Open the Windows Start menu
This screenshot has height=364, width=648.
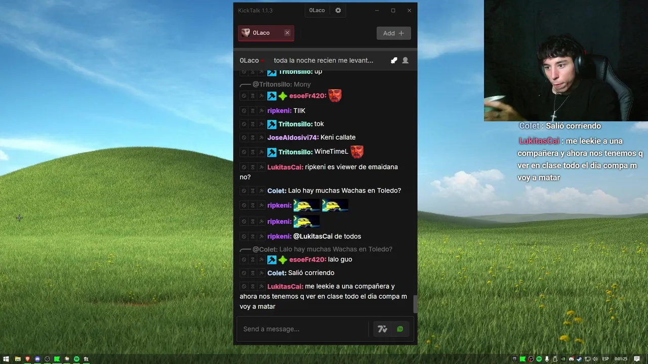tap(6, 359)
